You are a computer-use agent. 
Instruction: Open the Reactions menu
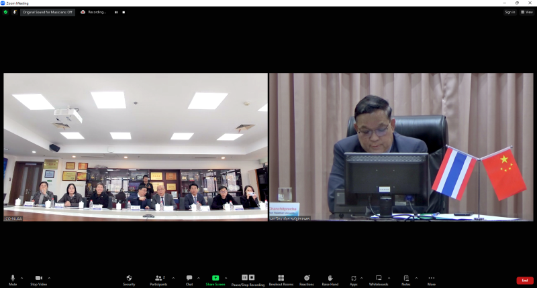(x=307, y=278)
